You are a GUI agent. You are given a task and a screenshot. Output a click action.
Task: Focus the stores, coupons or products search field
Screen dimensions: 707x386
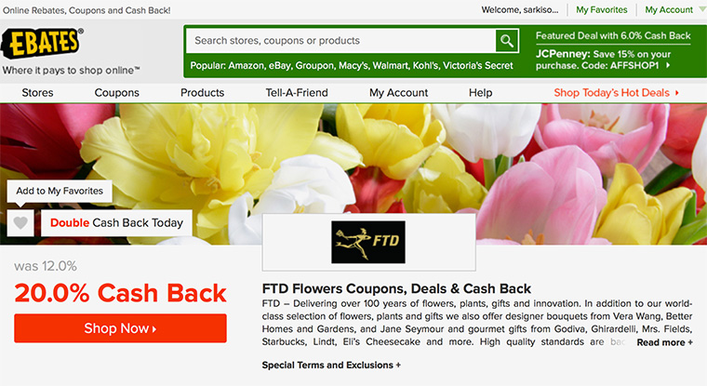click(x=340, y=41)
